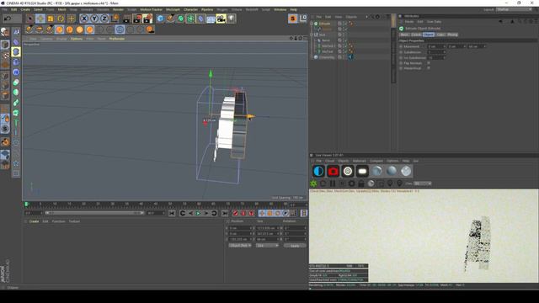Open the MoGraph menu
The image size is (539, 303).
[173, 9]
